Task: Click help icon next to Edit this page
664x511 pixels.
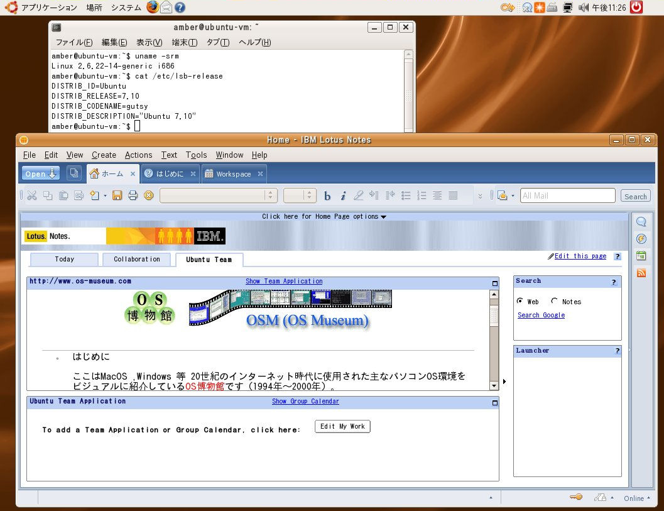Action: coord(618,256)
